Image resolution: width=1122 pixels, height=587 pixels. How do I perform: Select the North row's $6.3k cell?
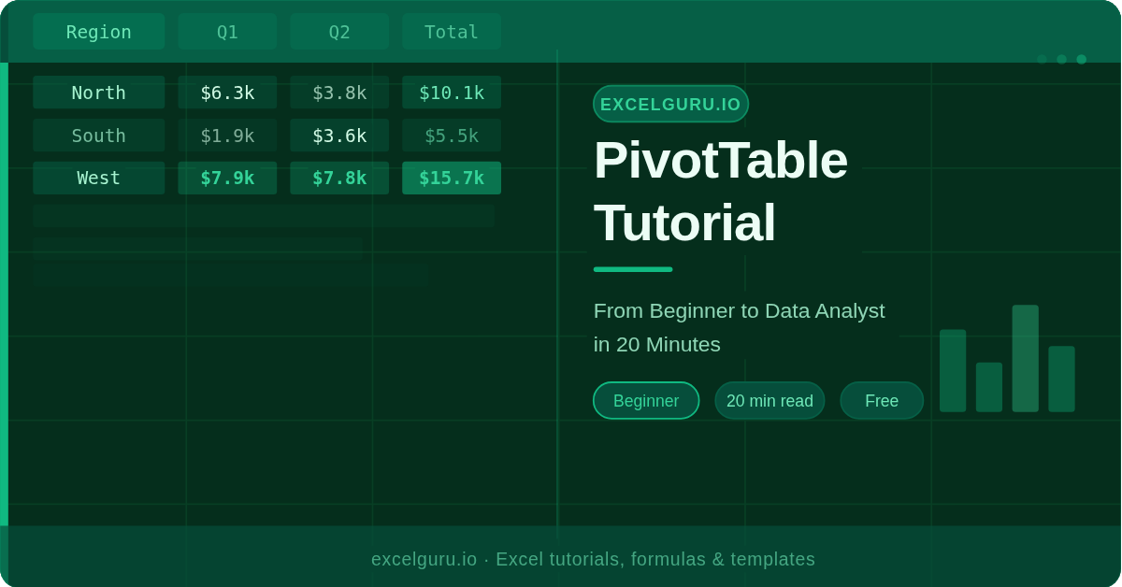click(x=227, y=93)
